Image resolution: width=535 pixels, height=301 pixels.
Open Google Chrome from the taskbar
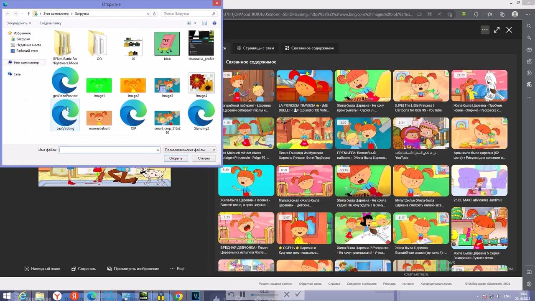[178, 296]
